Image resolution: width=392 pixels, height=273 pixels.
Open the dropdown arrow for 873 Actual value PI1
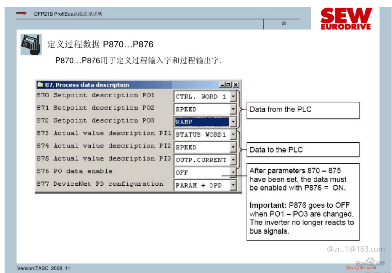click(x=233, y=134)
